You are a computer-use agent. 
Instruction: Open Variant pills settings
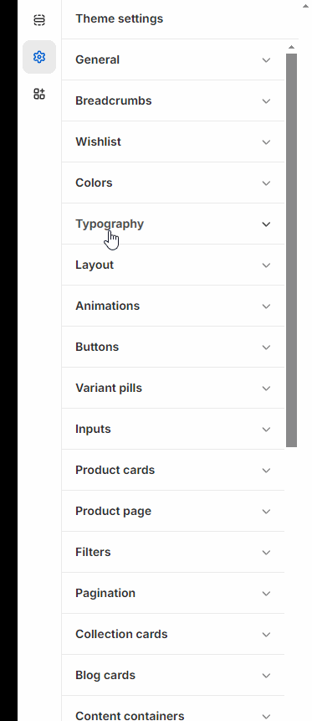click(173, 388)
